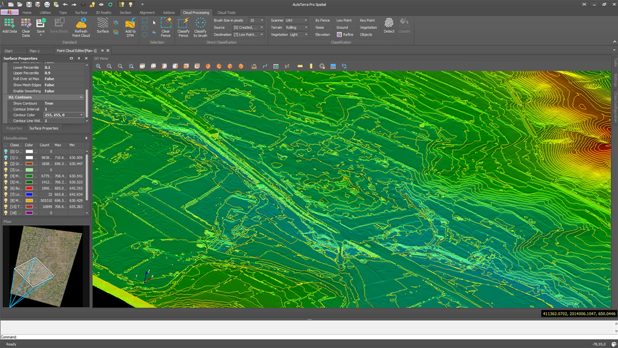Click the yellow vertical bar icon in 3D View
The width and height of the screenshot is (618, 348).
pyautogui.click(x=311, y=66)
